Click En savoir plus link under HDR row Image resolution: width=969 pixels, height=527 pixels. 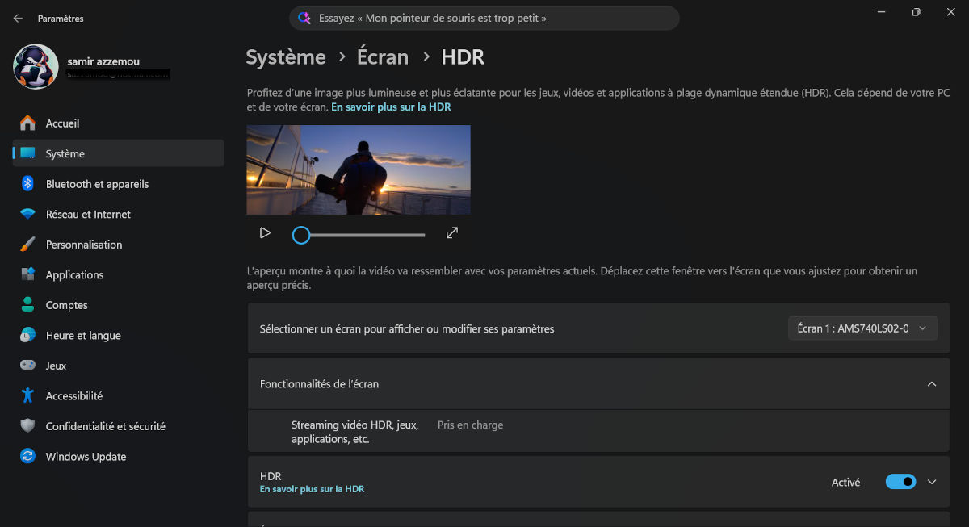coord(312,489)
